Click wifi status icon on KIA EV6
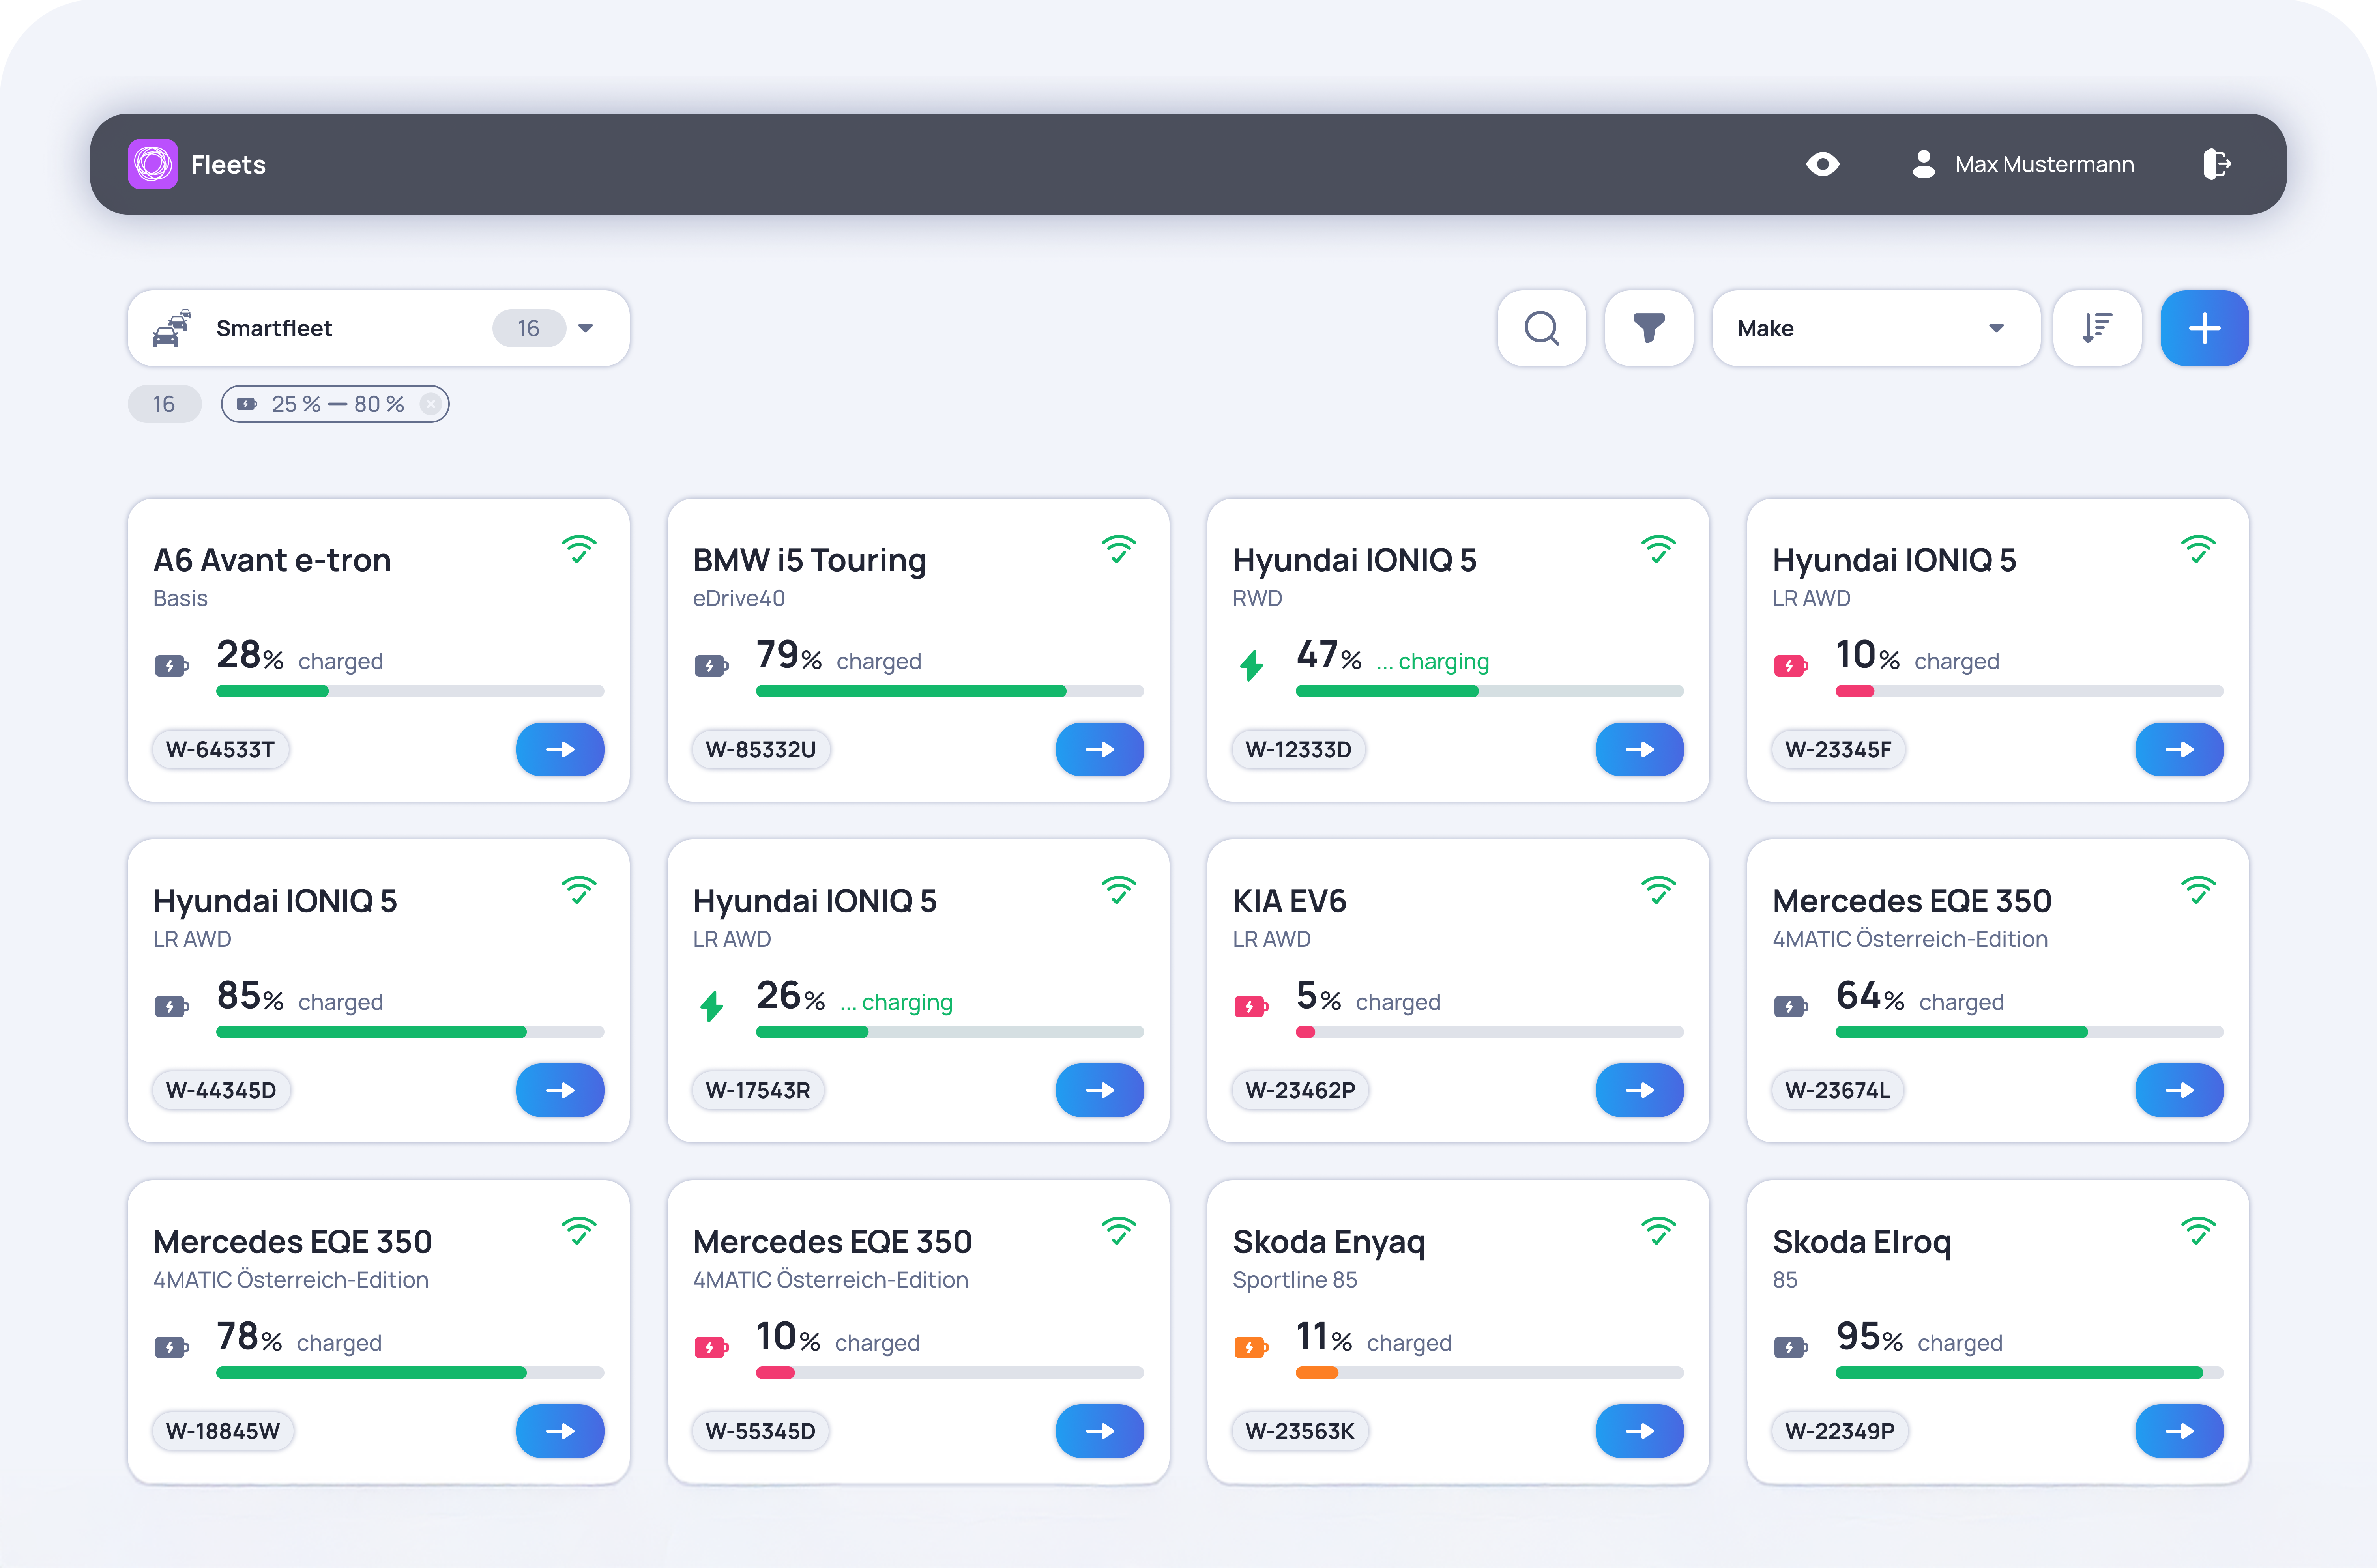The height and width of the screenshot is (1568, 2377). (1658, 890)
